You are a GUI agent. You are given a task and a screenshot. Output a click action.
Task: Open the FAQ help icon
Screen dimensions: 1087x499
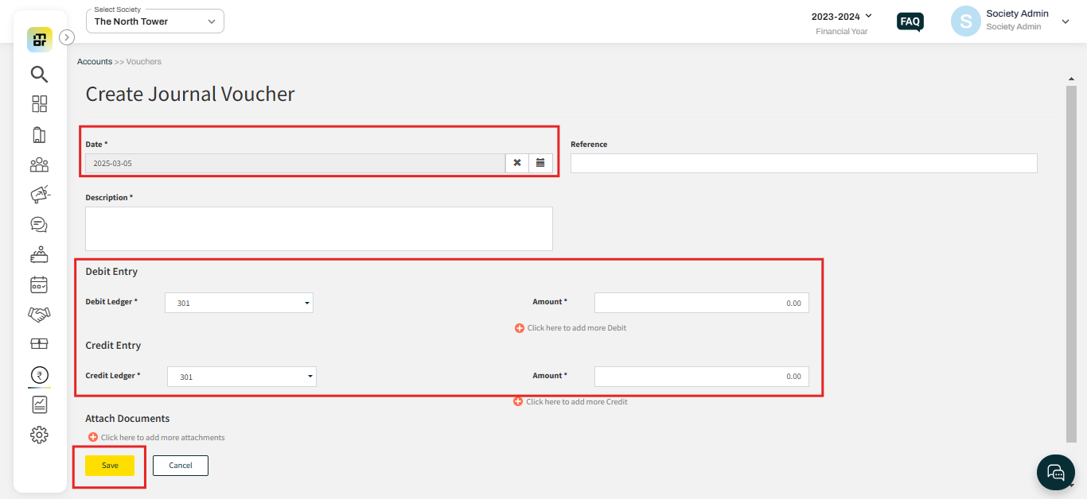click(910, 21)
